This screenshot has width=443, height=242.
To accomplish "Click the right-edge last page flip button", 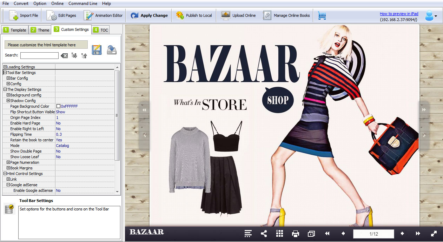I will 424,110.
